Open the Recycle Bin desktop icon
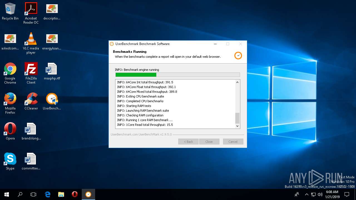Screen dimensions: 356x200 pyautogui.click(x=10, y=11)
